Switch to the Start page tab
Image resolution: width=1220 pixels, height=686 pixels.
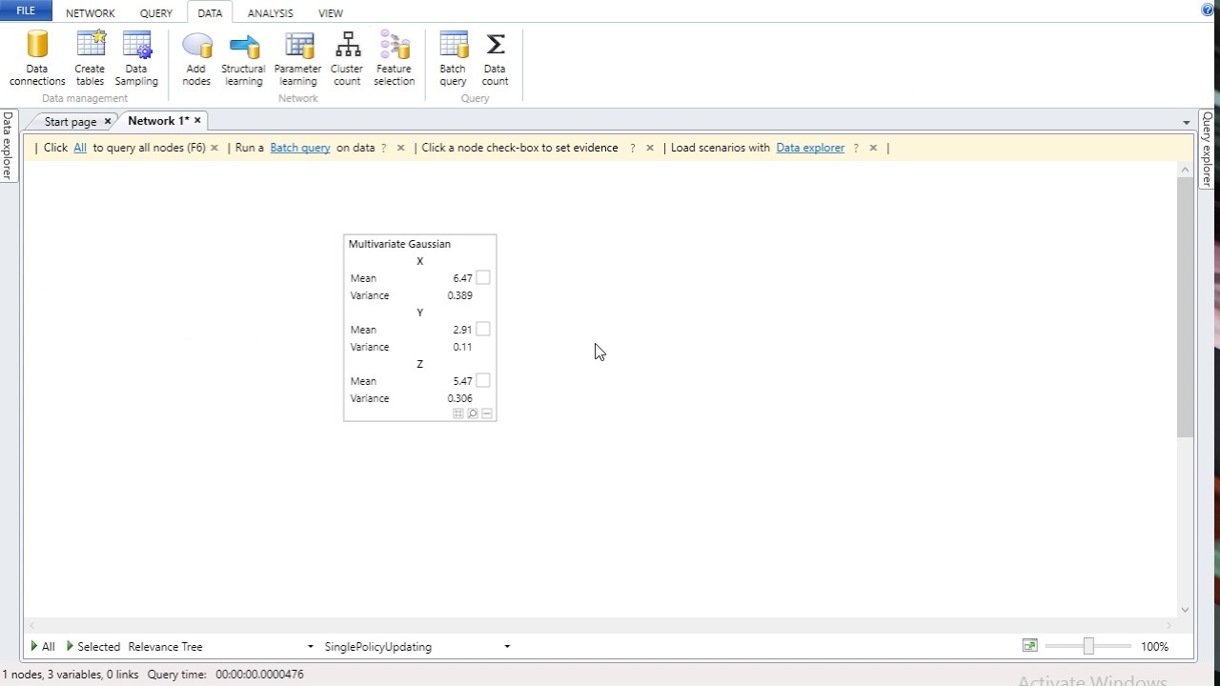71,121
